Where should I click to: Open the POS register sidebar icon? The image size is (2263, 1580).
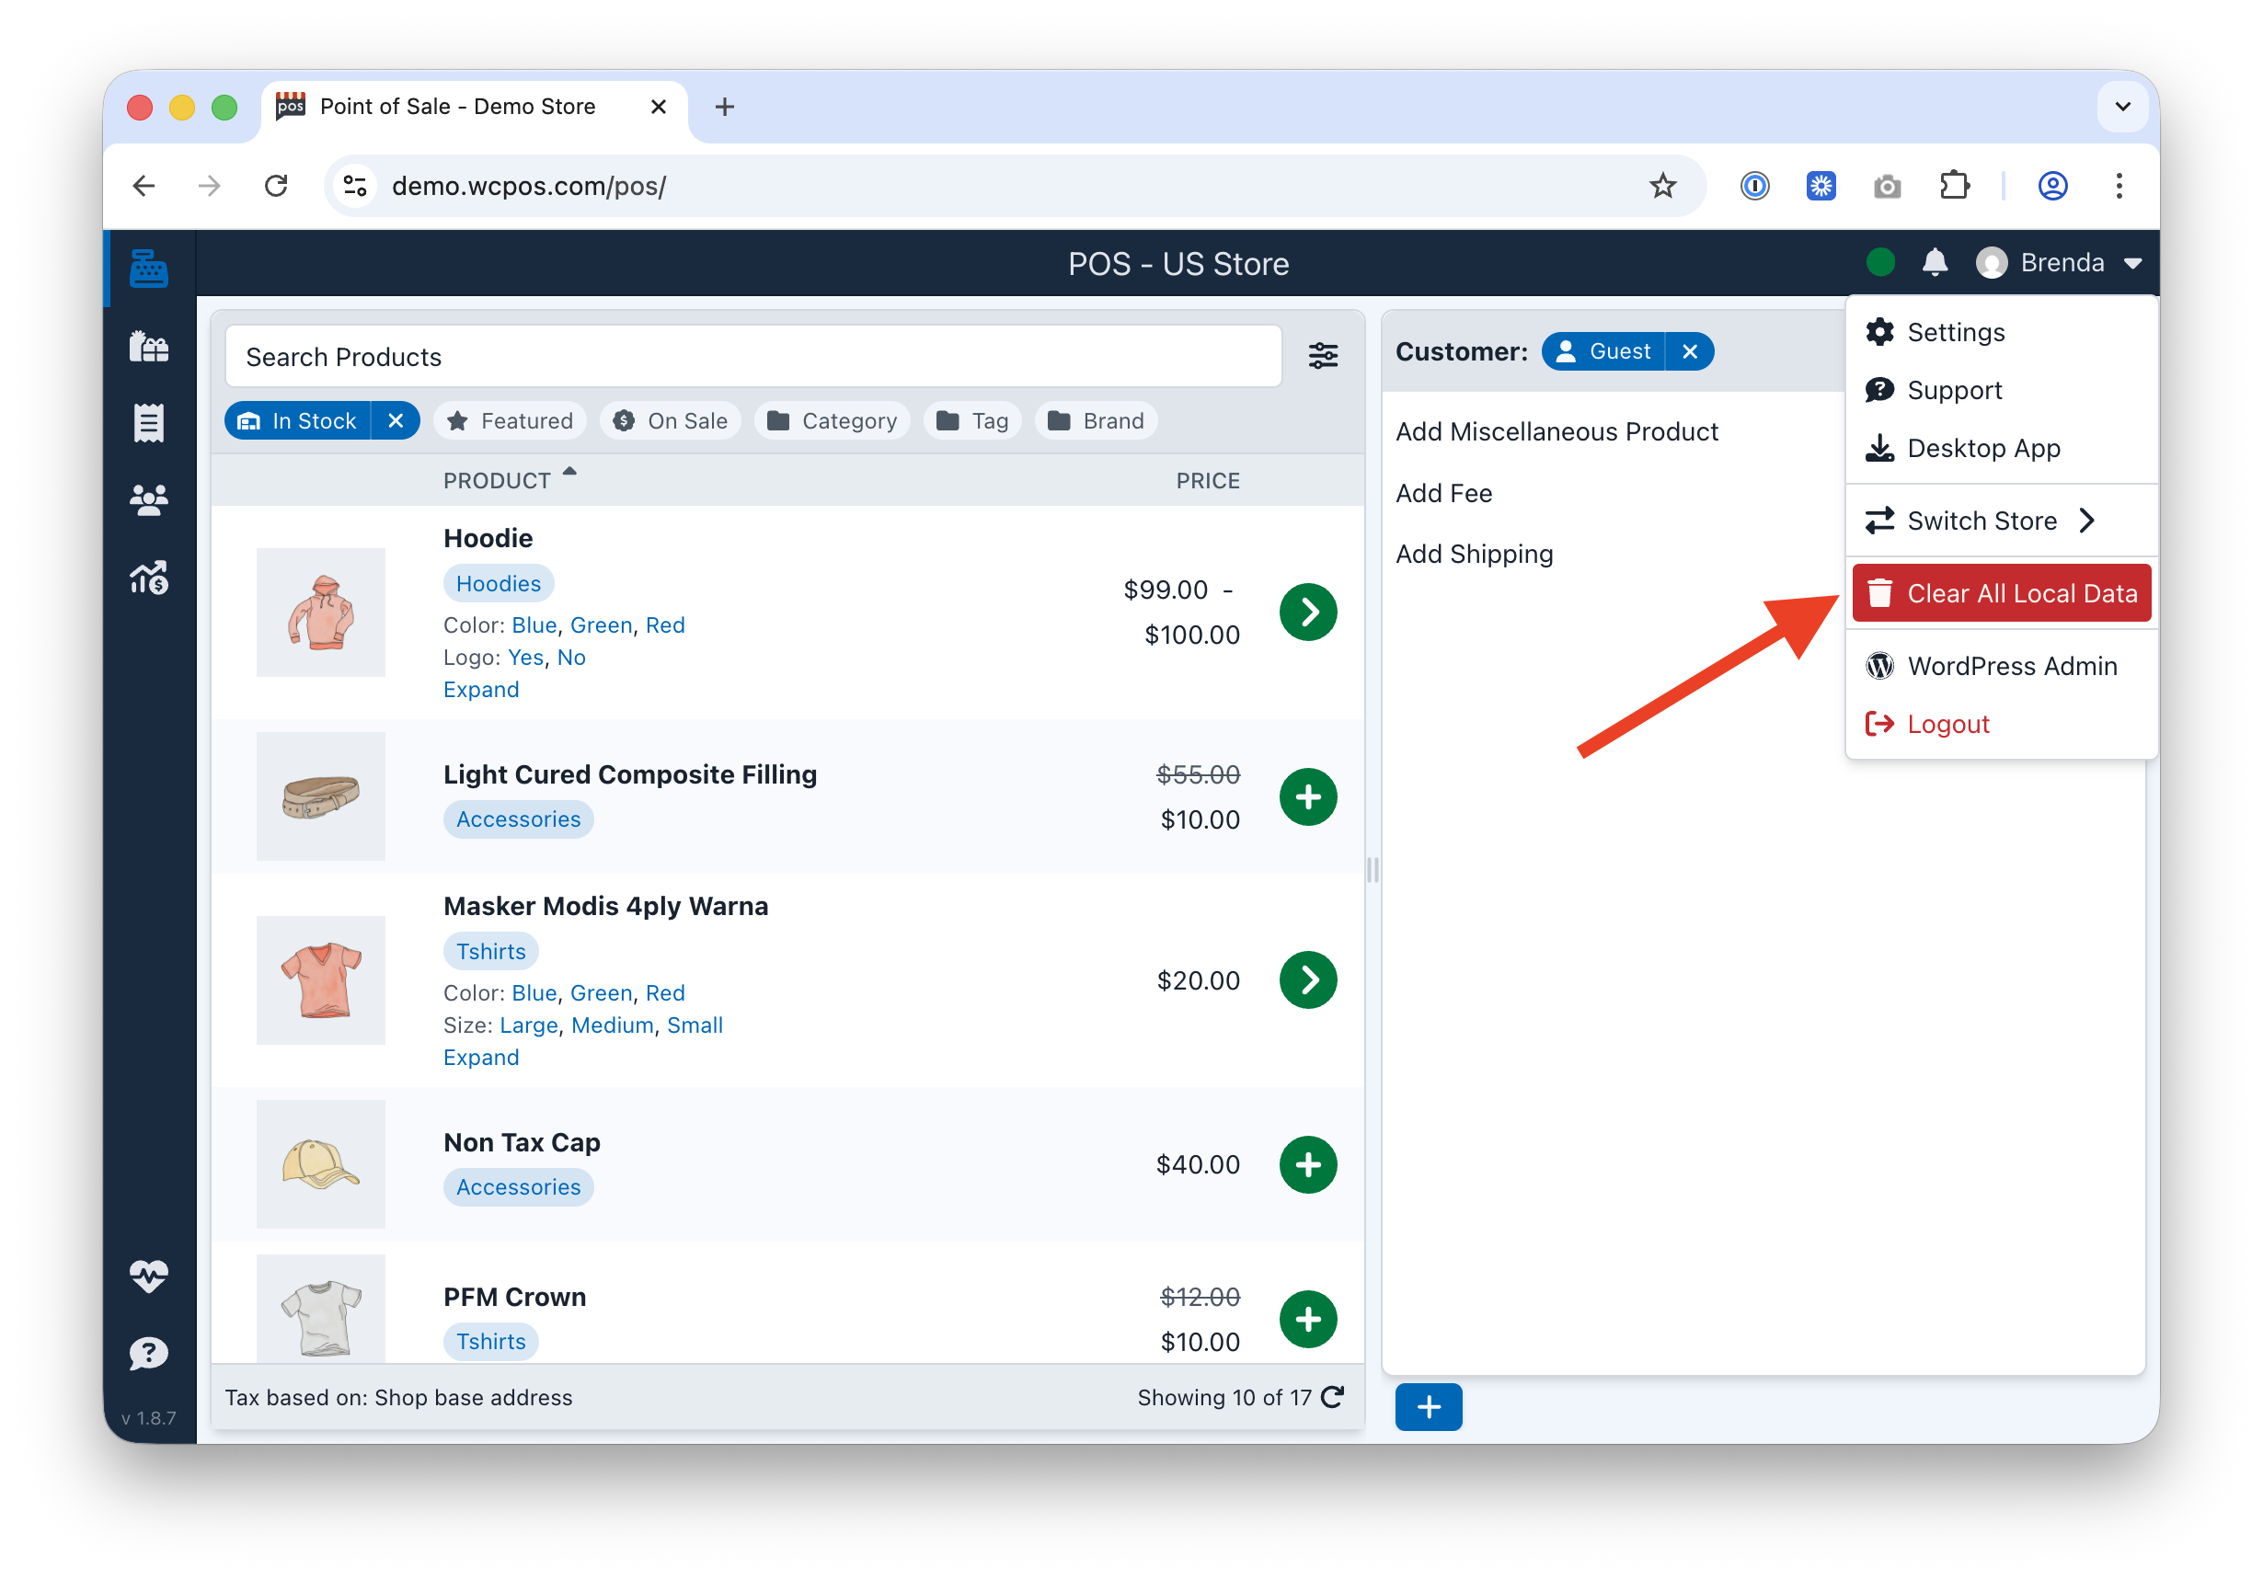148,267
